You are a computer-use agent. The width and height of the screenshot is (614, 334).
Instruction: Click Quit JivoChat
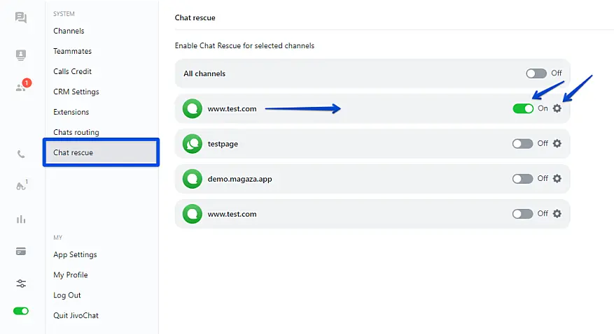click(76, 315)
